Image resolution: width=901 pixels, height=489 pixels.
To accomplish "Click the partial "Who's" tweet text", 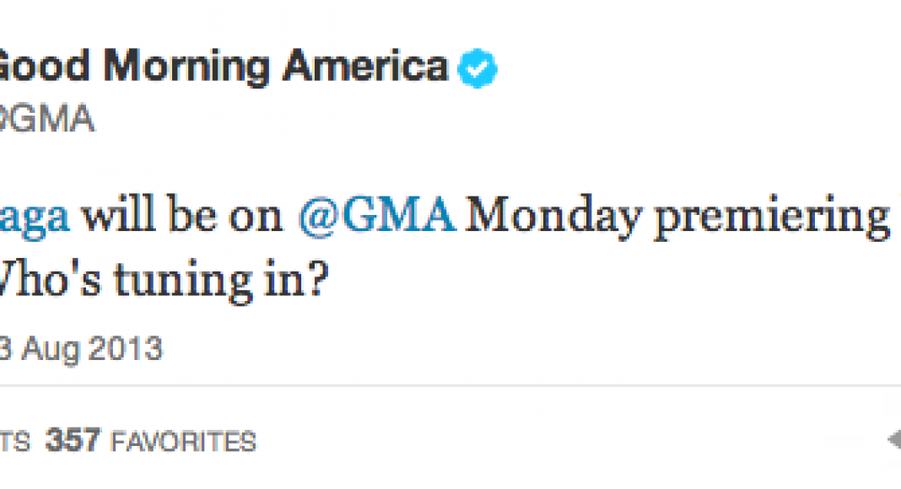I will [52, 277].
